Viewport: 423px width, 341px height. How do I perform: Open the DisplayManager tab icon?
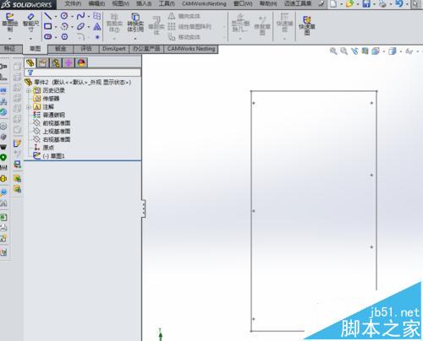click(81, 62)
